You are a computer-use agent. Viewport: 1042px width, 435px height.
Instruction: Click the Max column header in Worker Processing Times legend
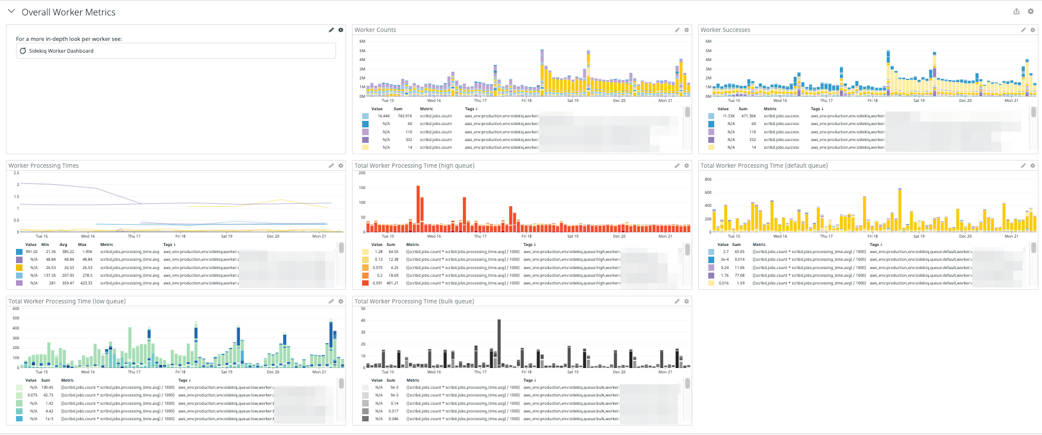(x=82, y=244)
